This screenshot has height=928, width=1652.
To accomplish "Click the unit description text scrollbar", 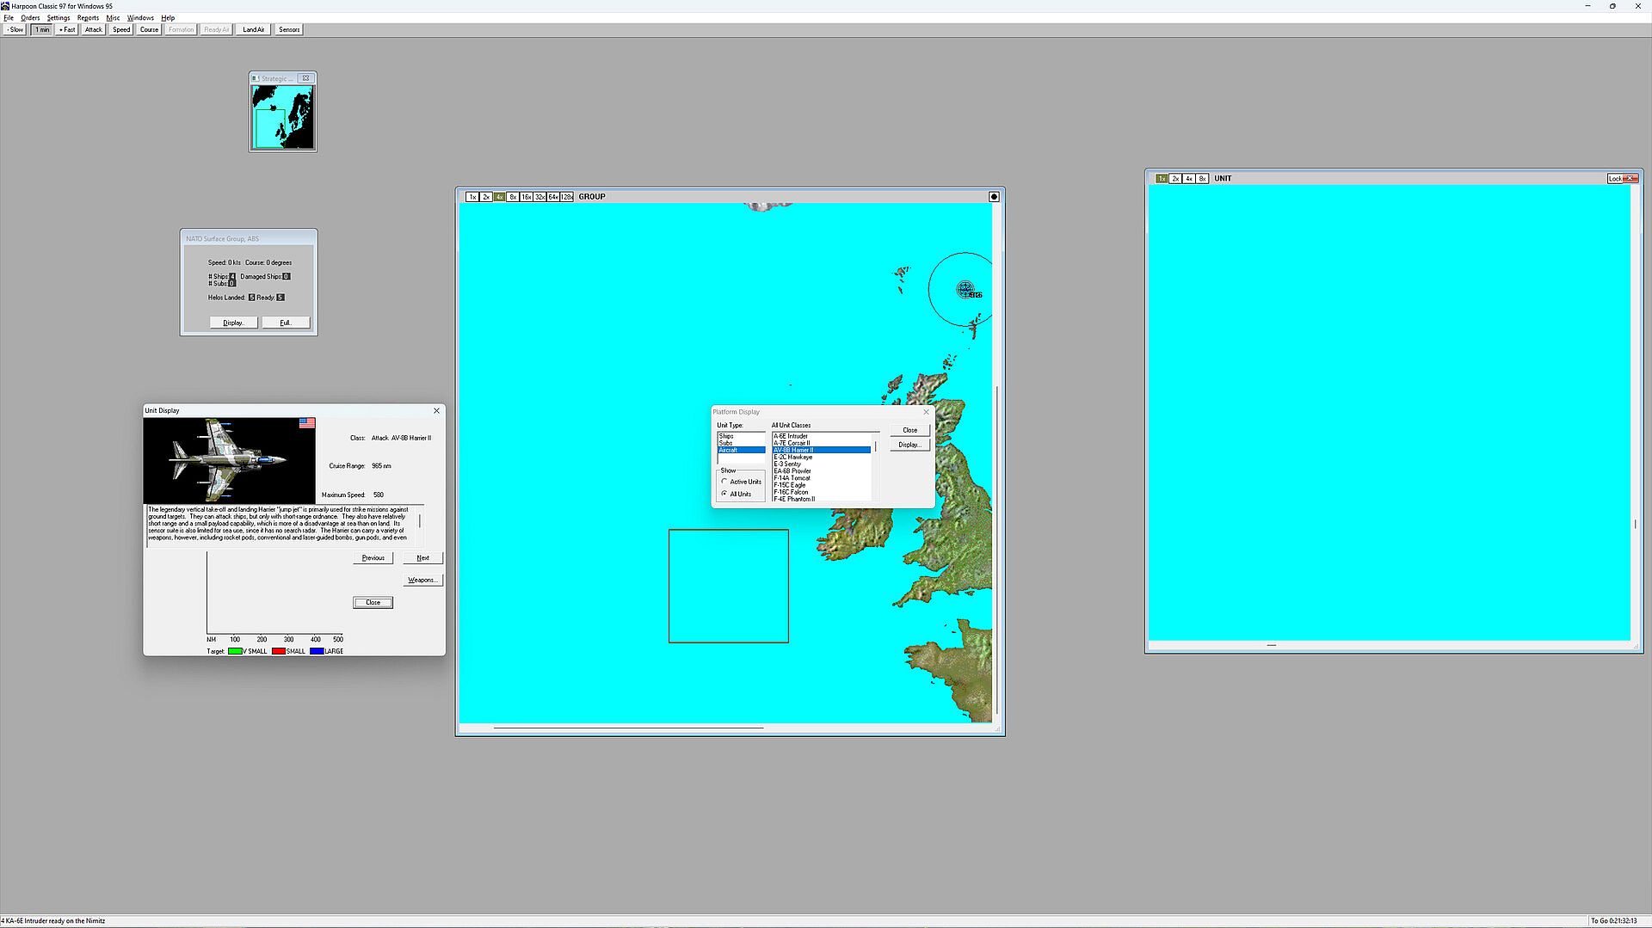I will pos(420,525).
